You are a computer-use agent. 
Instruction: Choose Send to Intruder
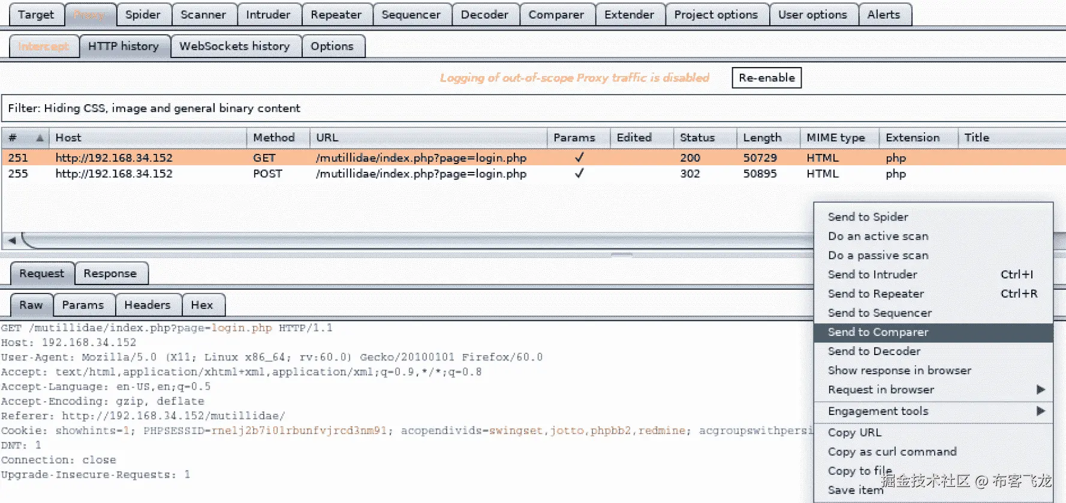point(933,274)
